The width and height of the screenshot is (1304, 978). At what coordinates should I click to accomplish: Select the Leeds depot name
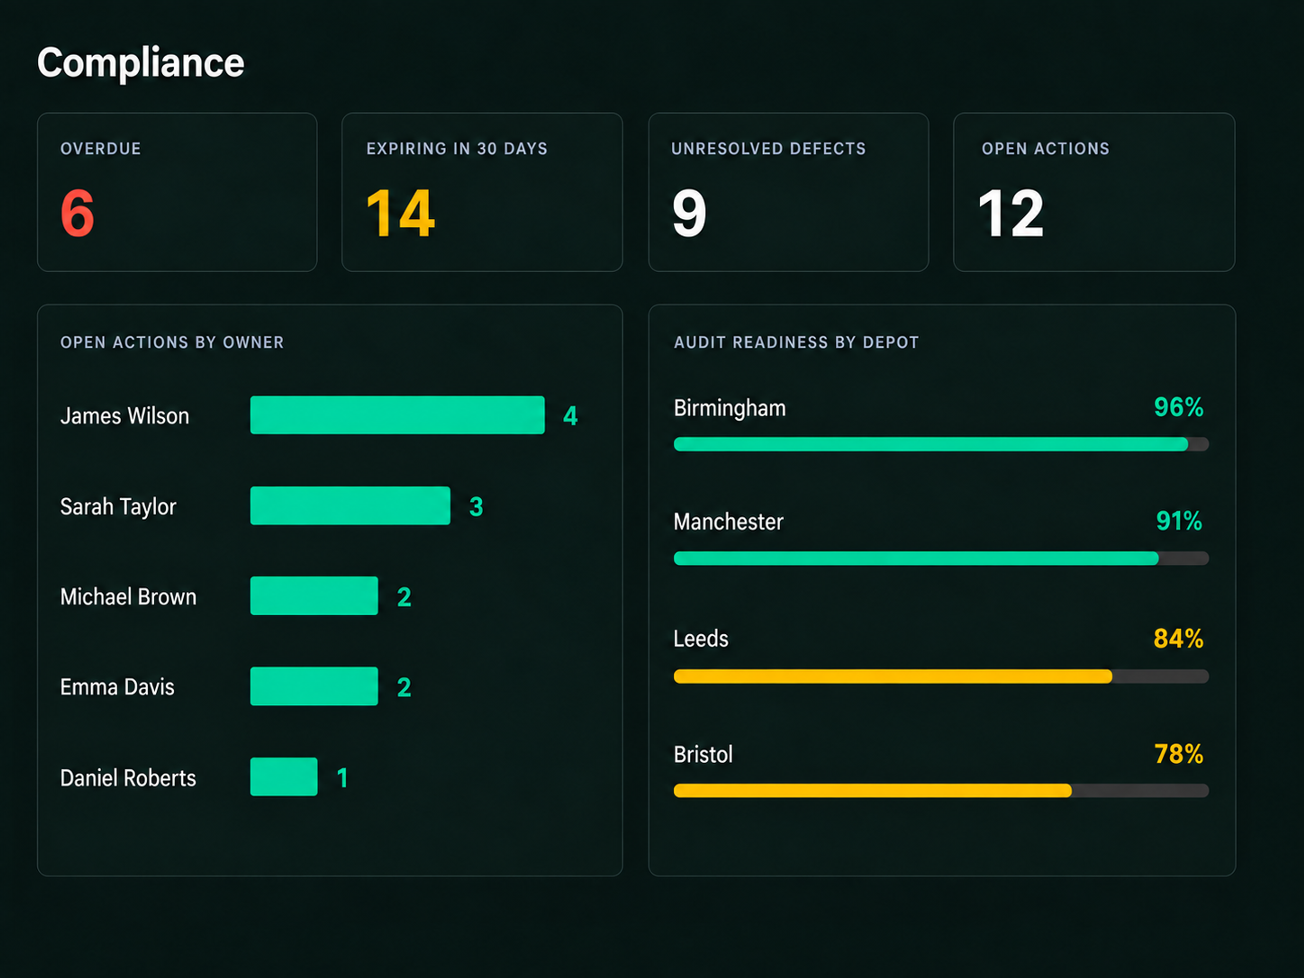click(701, 638)
